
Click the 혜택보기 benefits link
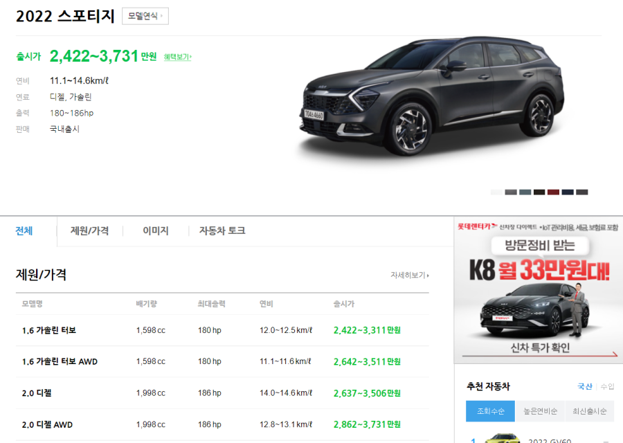coord(178,57)
